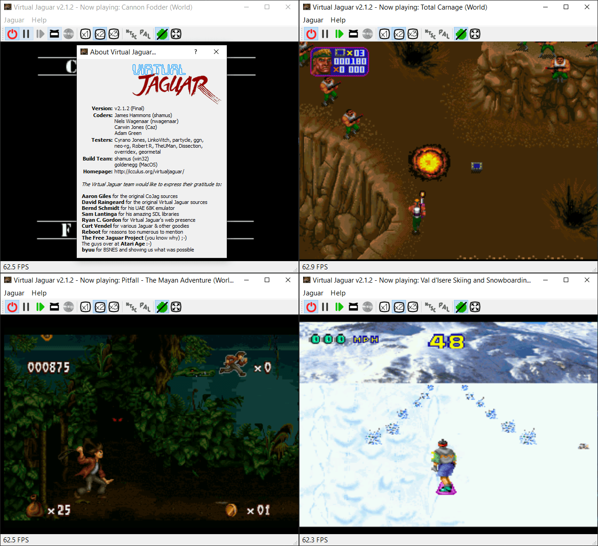Viewport: 598px width, 546px height.
Task: Open Help menu in Pitfall window
Action: 39,293
